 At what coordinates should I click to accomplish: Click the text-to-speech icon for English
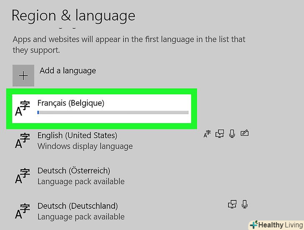click(x=220, y=134)
